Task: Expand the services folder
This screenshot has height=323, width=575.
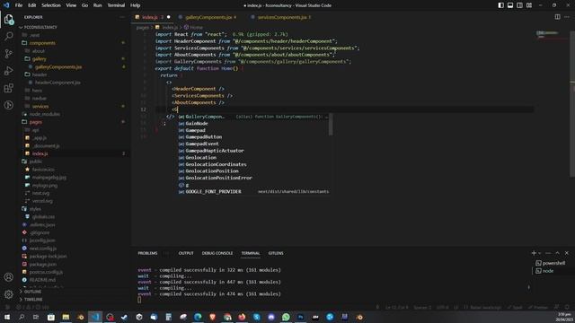Action: tap(40, 106)
